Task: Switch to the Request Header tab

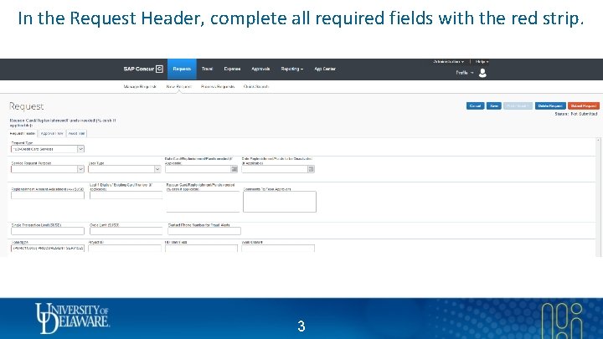Action: [x=23, y=133]
